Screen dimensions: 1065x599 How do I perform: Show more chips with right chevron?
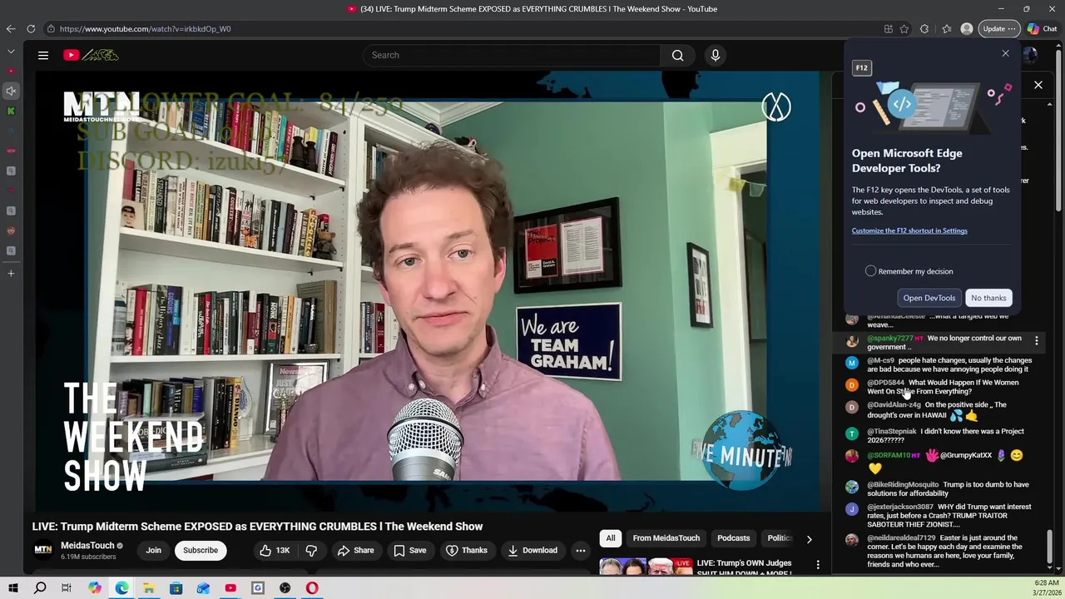[809, 539]
